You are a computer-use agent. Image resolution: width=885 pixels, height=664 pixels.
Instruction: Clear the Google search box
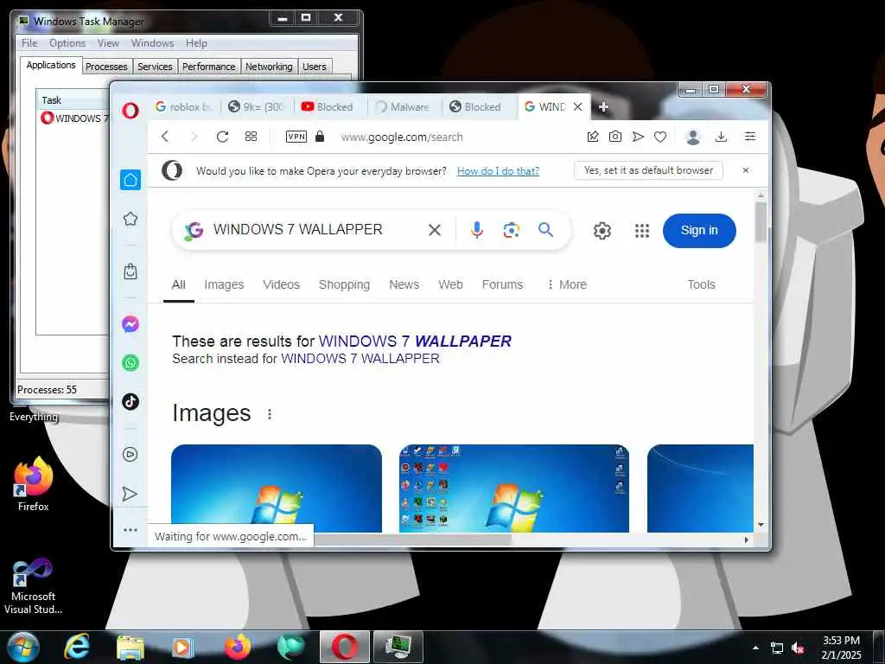[435, 230]
